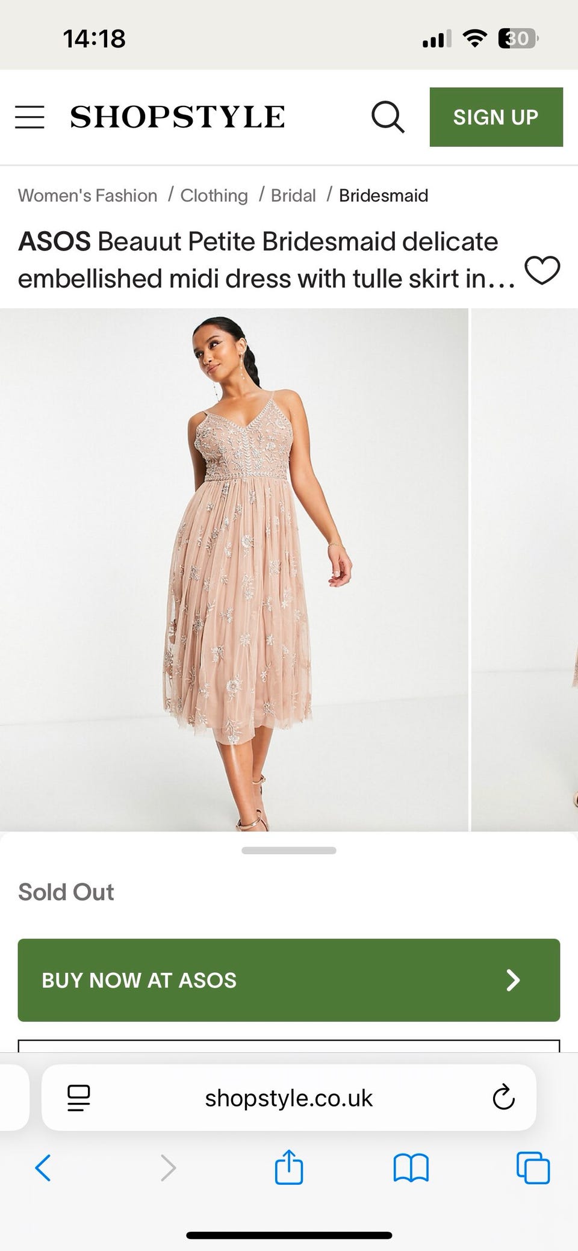Viewport: 578px width, 1251px height.
Task: Tap the search magnifier icon
Action: tap(388, 117)
